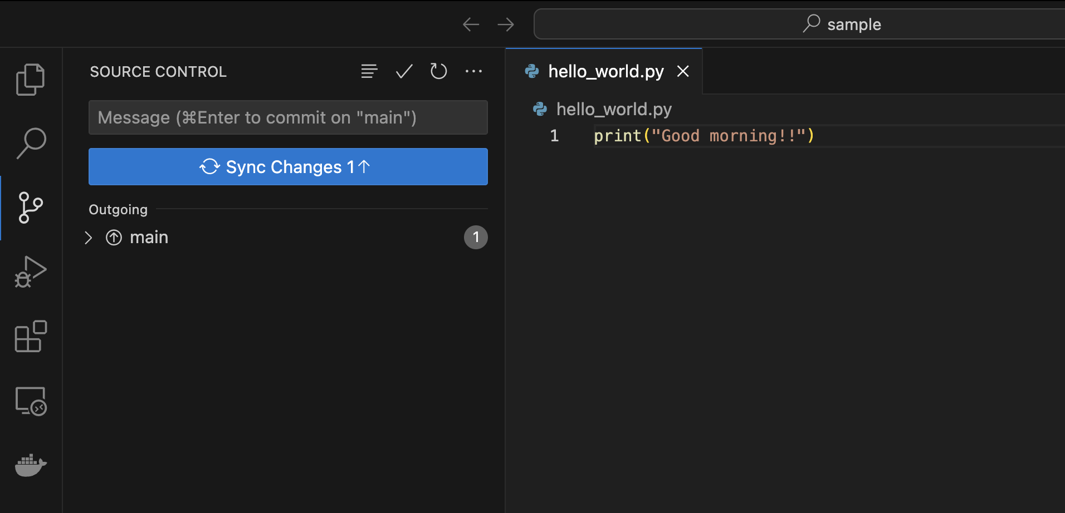Open the Extensions view icon
This screenshot has width=1065, height=513.
click(x=31, y=337)
